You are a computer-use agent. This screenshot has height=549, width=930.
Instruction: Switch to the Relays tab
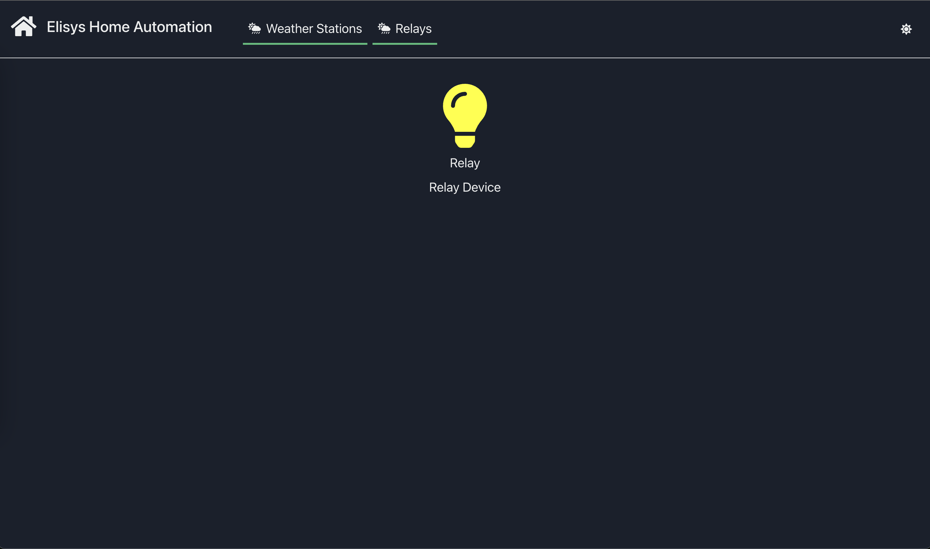[x=405, y=29]
